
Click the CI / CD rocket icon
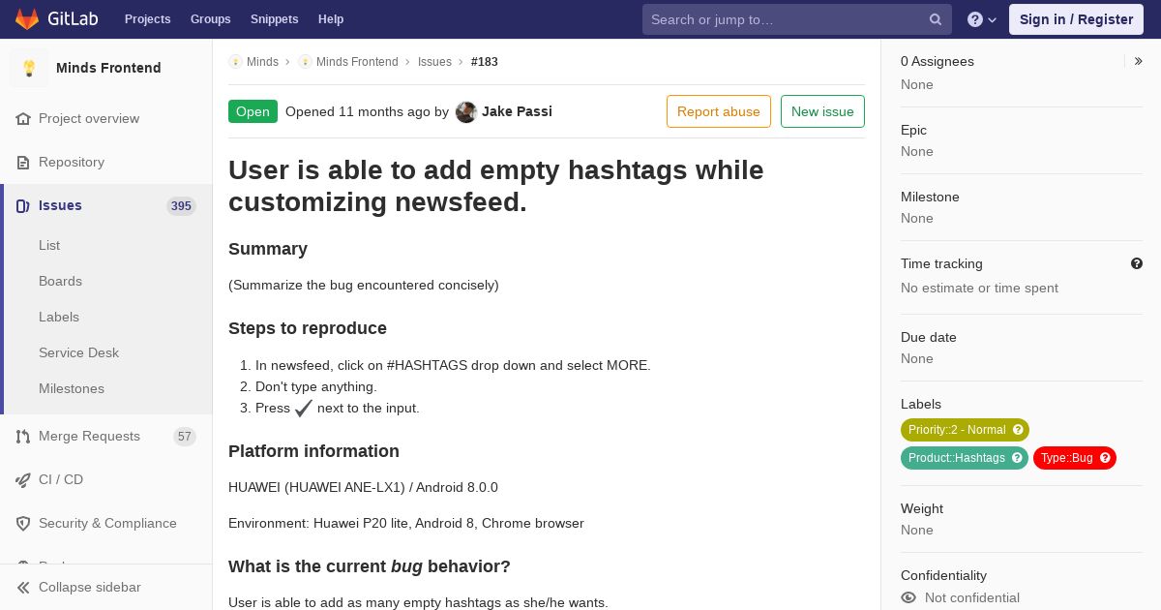23,479
